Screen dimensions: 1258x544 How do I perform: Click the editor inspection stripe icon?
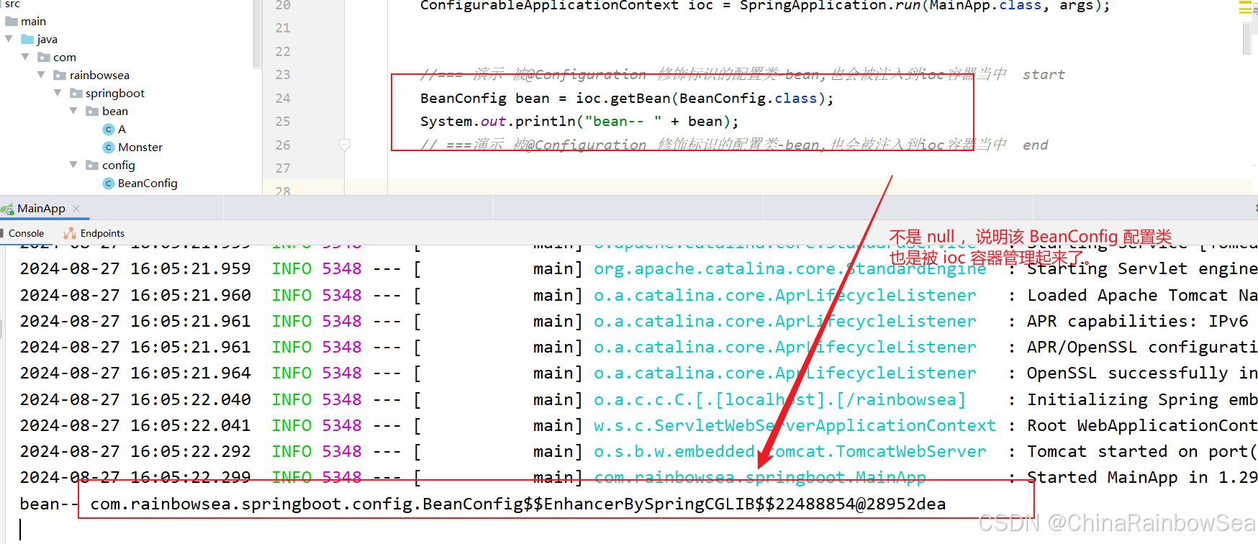(1246, 7)
